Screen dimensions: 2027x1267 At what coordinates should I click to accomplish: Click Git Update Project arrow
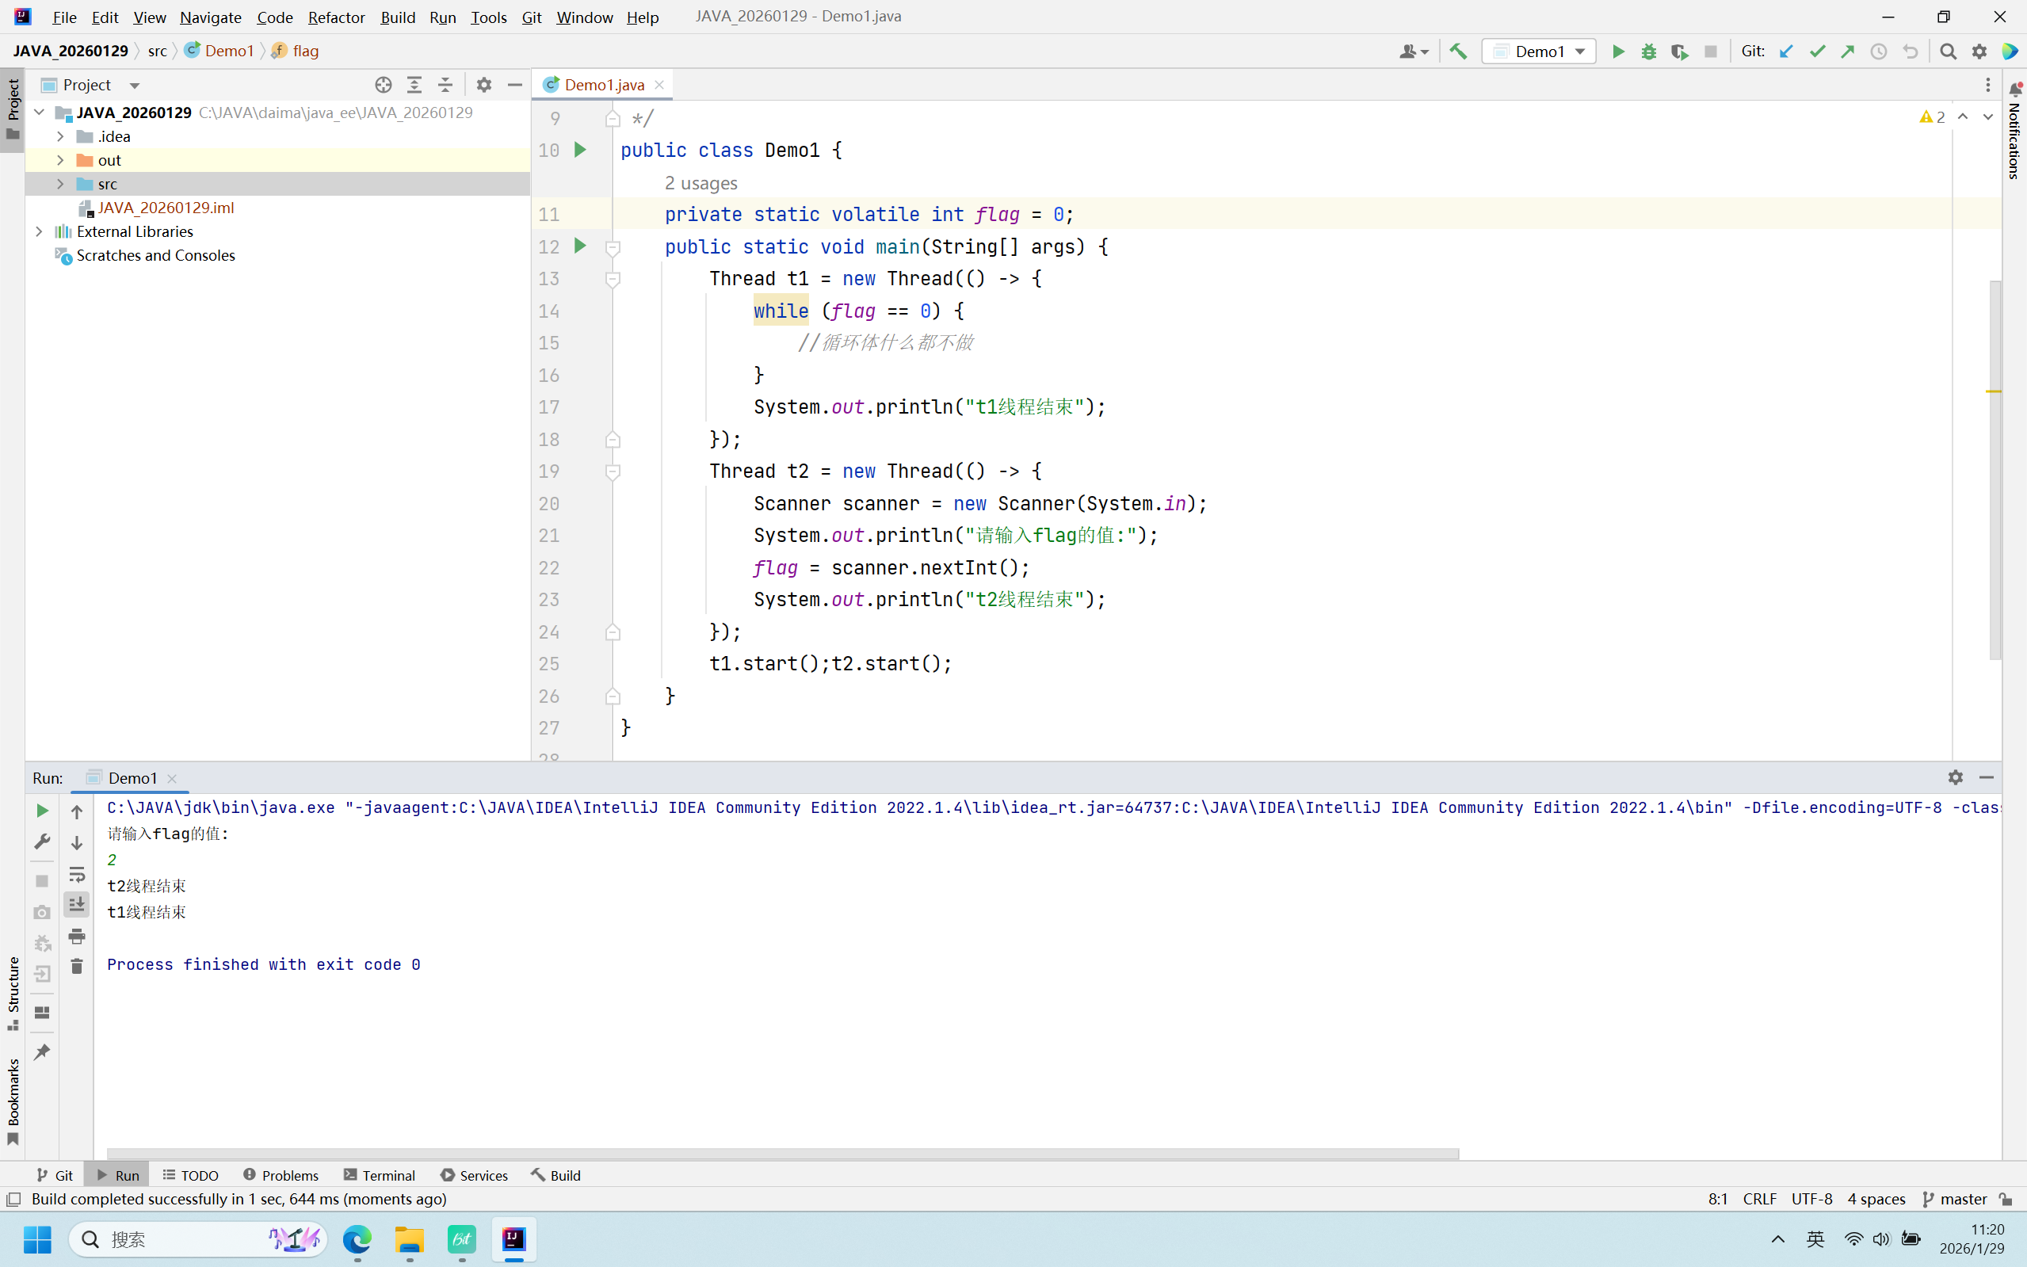pyautogui.click(x=1785, y=52)
